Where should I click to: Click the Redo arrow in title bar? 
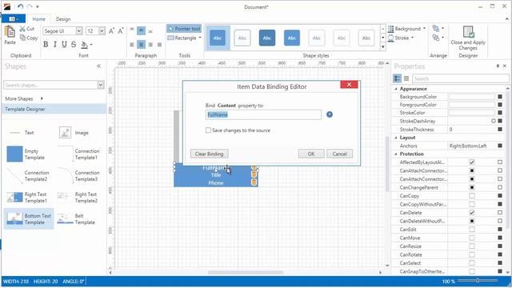30,6
